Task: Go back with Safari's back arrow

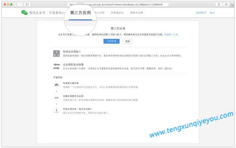Action: [16, 4]
